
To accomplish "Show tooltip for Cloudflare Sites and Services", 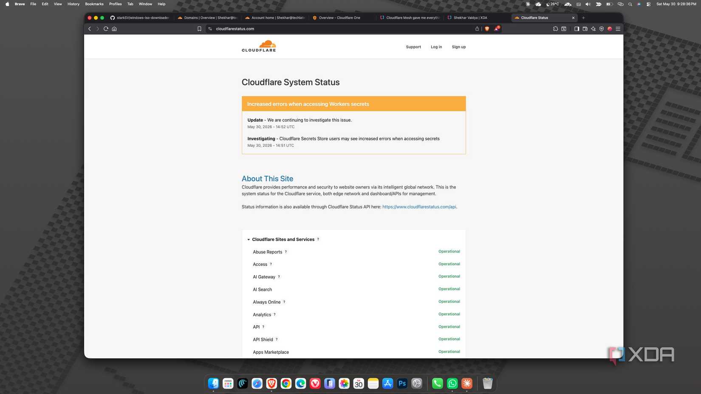I will coord(318,239).
